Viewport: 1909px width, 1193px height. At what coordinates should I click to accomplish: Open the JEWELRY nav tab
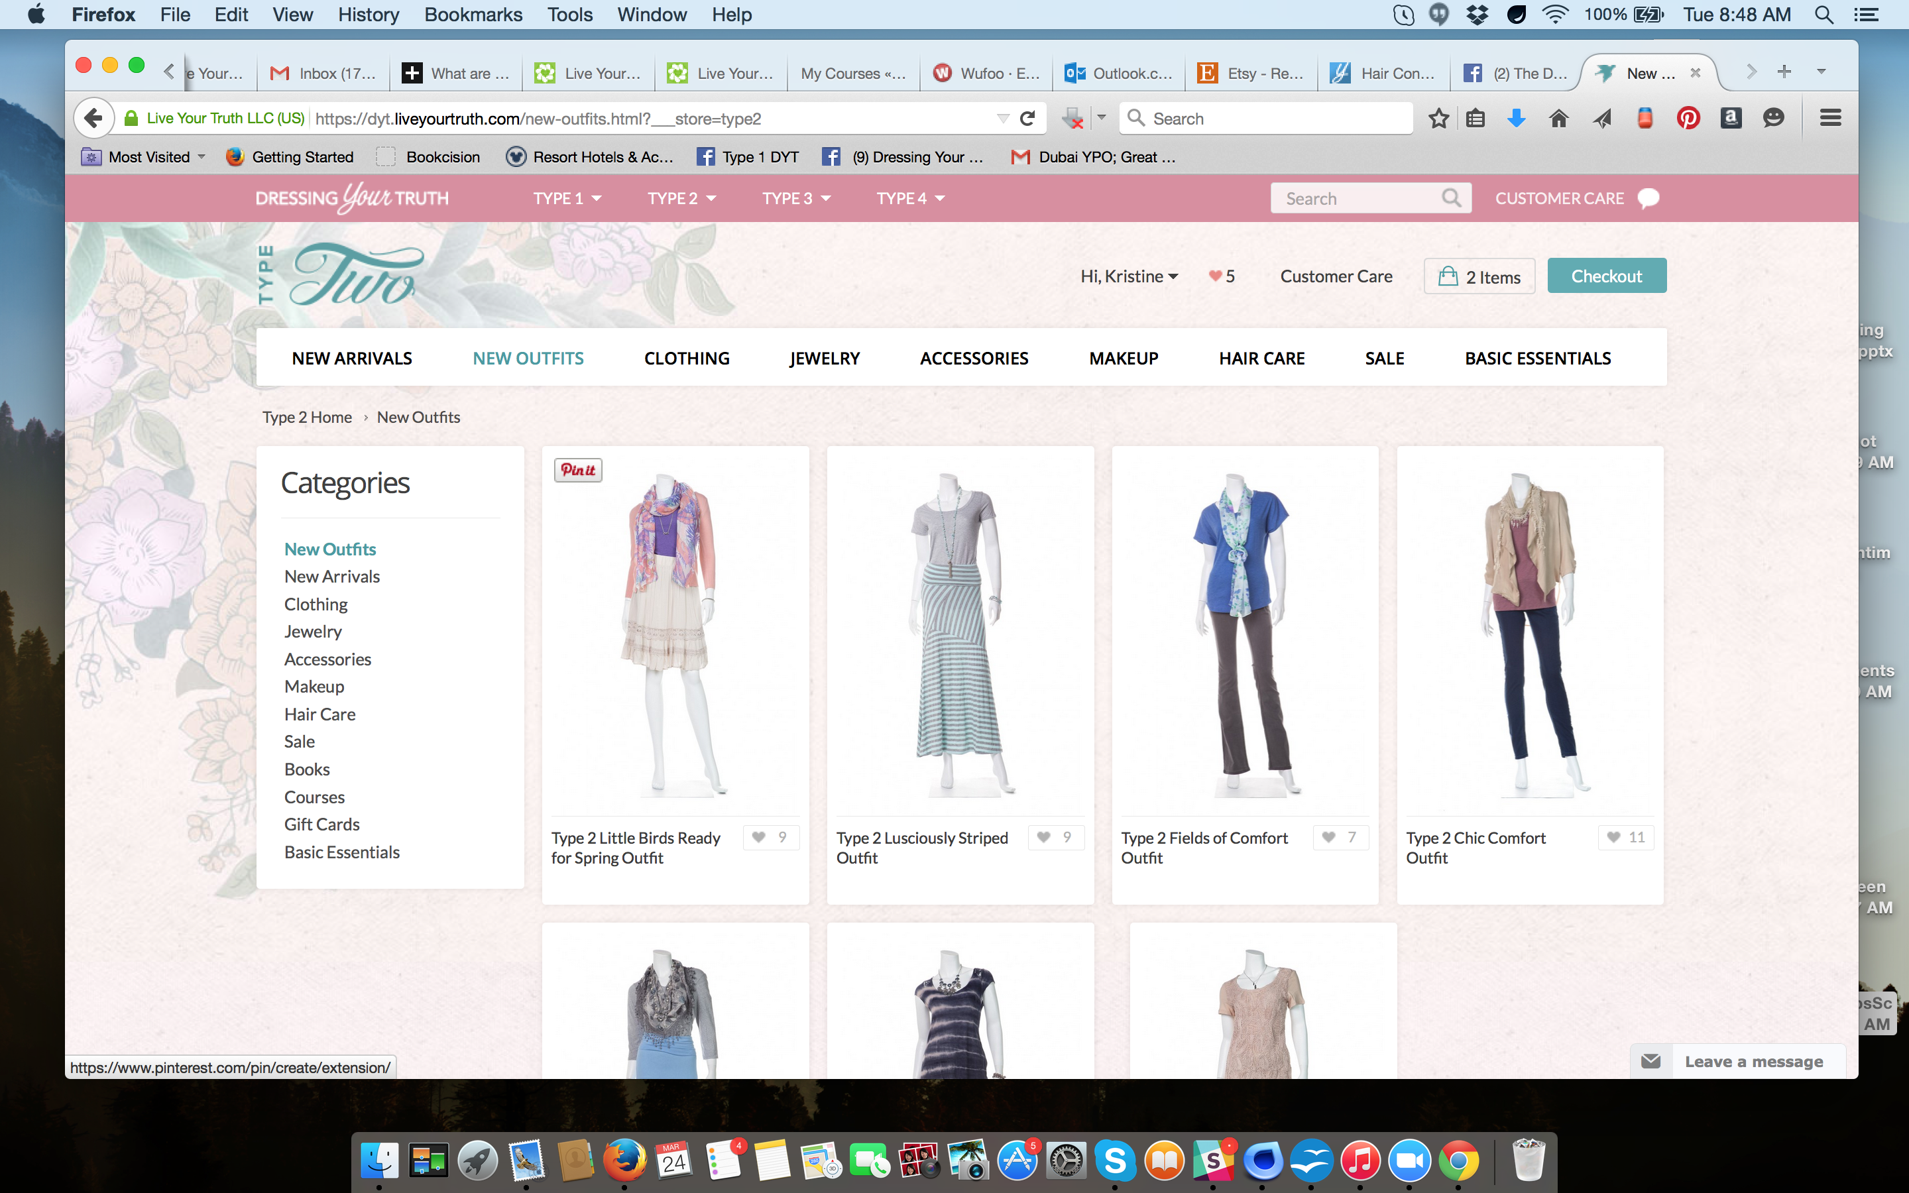tap(825, 358)
